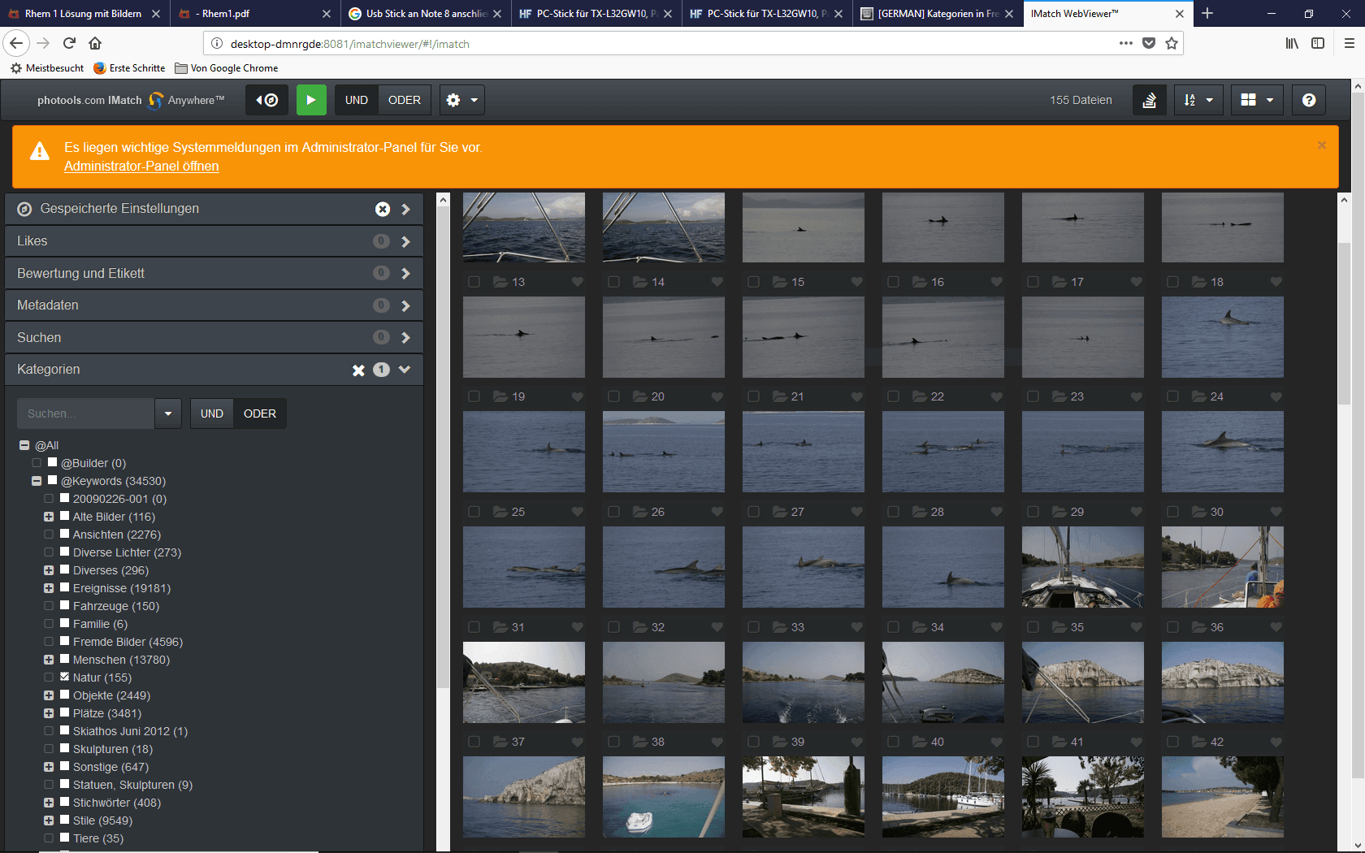Clear the Gespeicherte Einstellungen filter
This screenshot has height=853, width=1365.
coord(383,209)
